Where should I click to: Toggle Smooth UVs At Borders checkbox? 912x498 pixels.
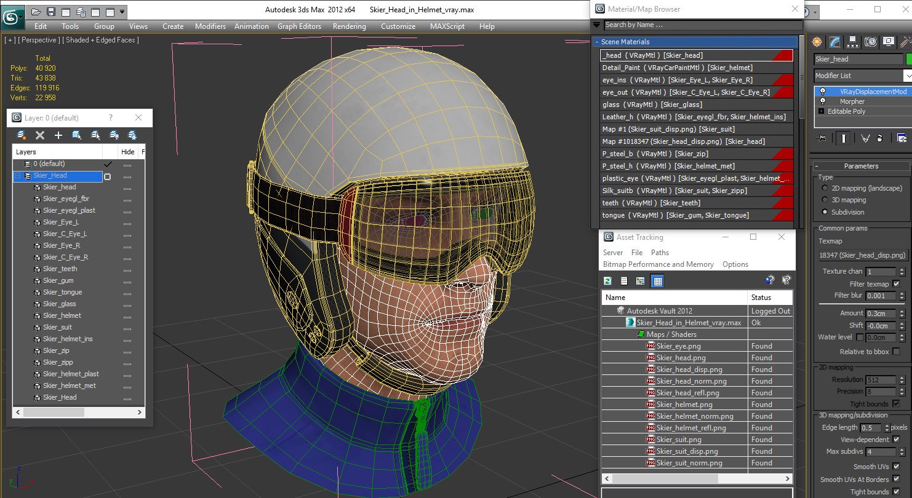click(895, 480)
